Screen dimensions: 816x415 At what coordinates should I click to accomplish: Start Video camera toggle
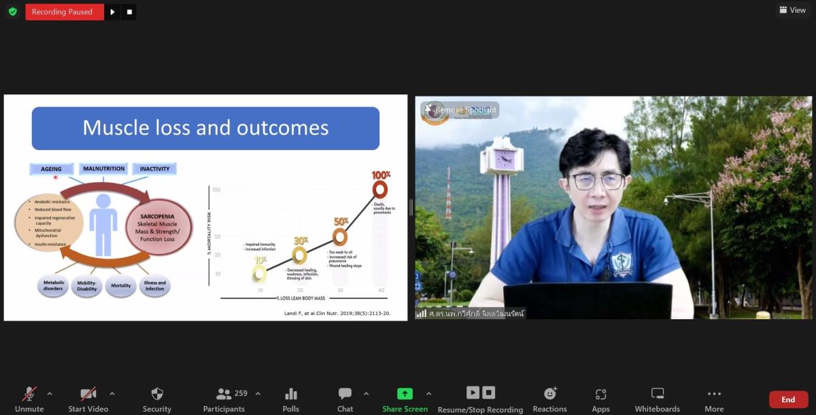point(88,399)
